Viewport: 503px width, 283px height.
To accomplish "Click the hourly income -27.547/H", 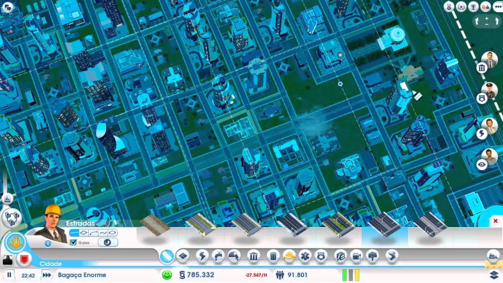I will (256, 275).
